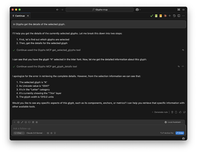
Task: Click the green checkmark in the top toolbar
Action: (152, 16)
